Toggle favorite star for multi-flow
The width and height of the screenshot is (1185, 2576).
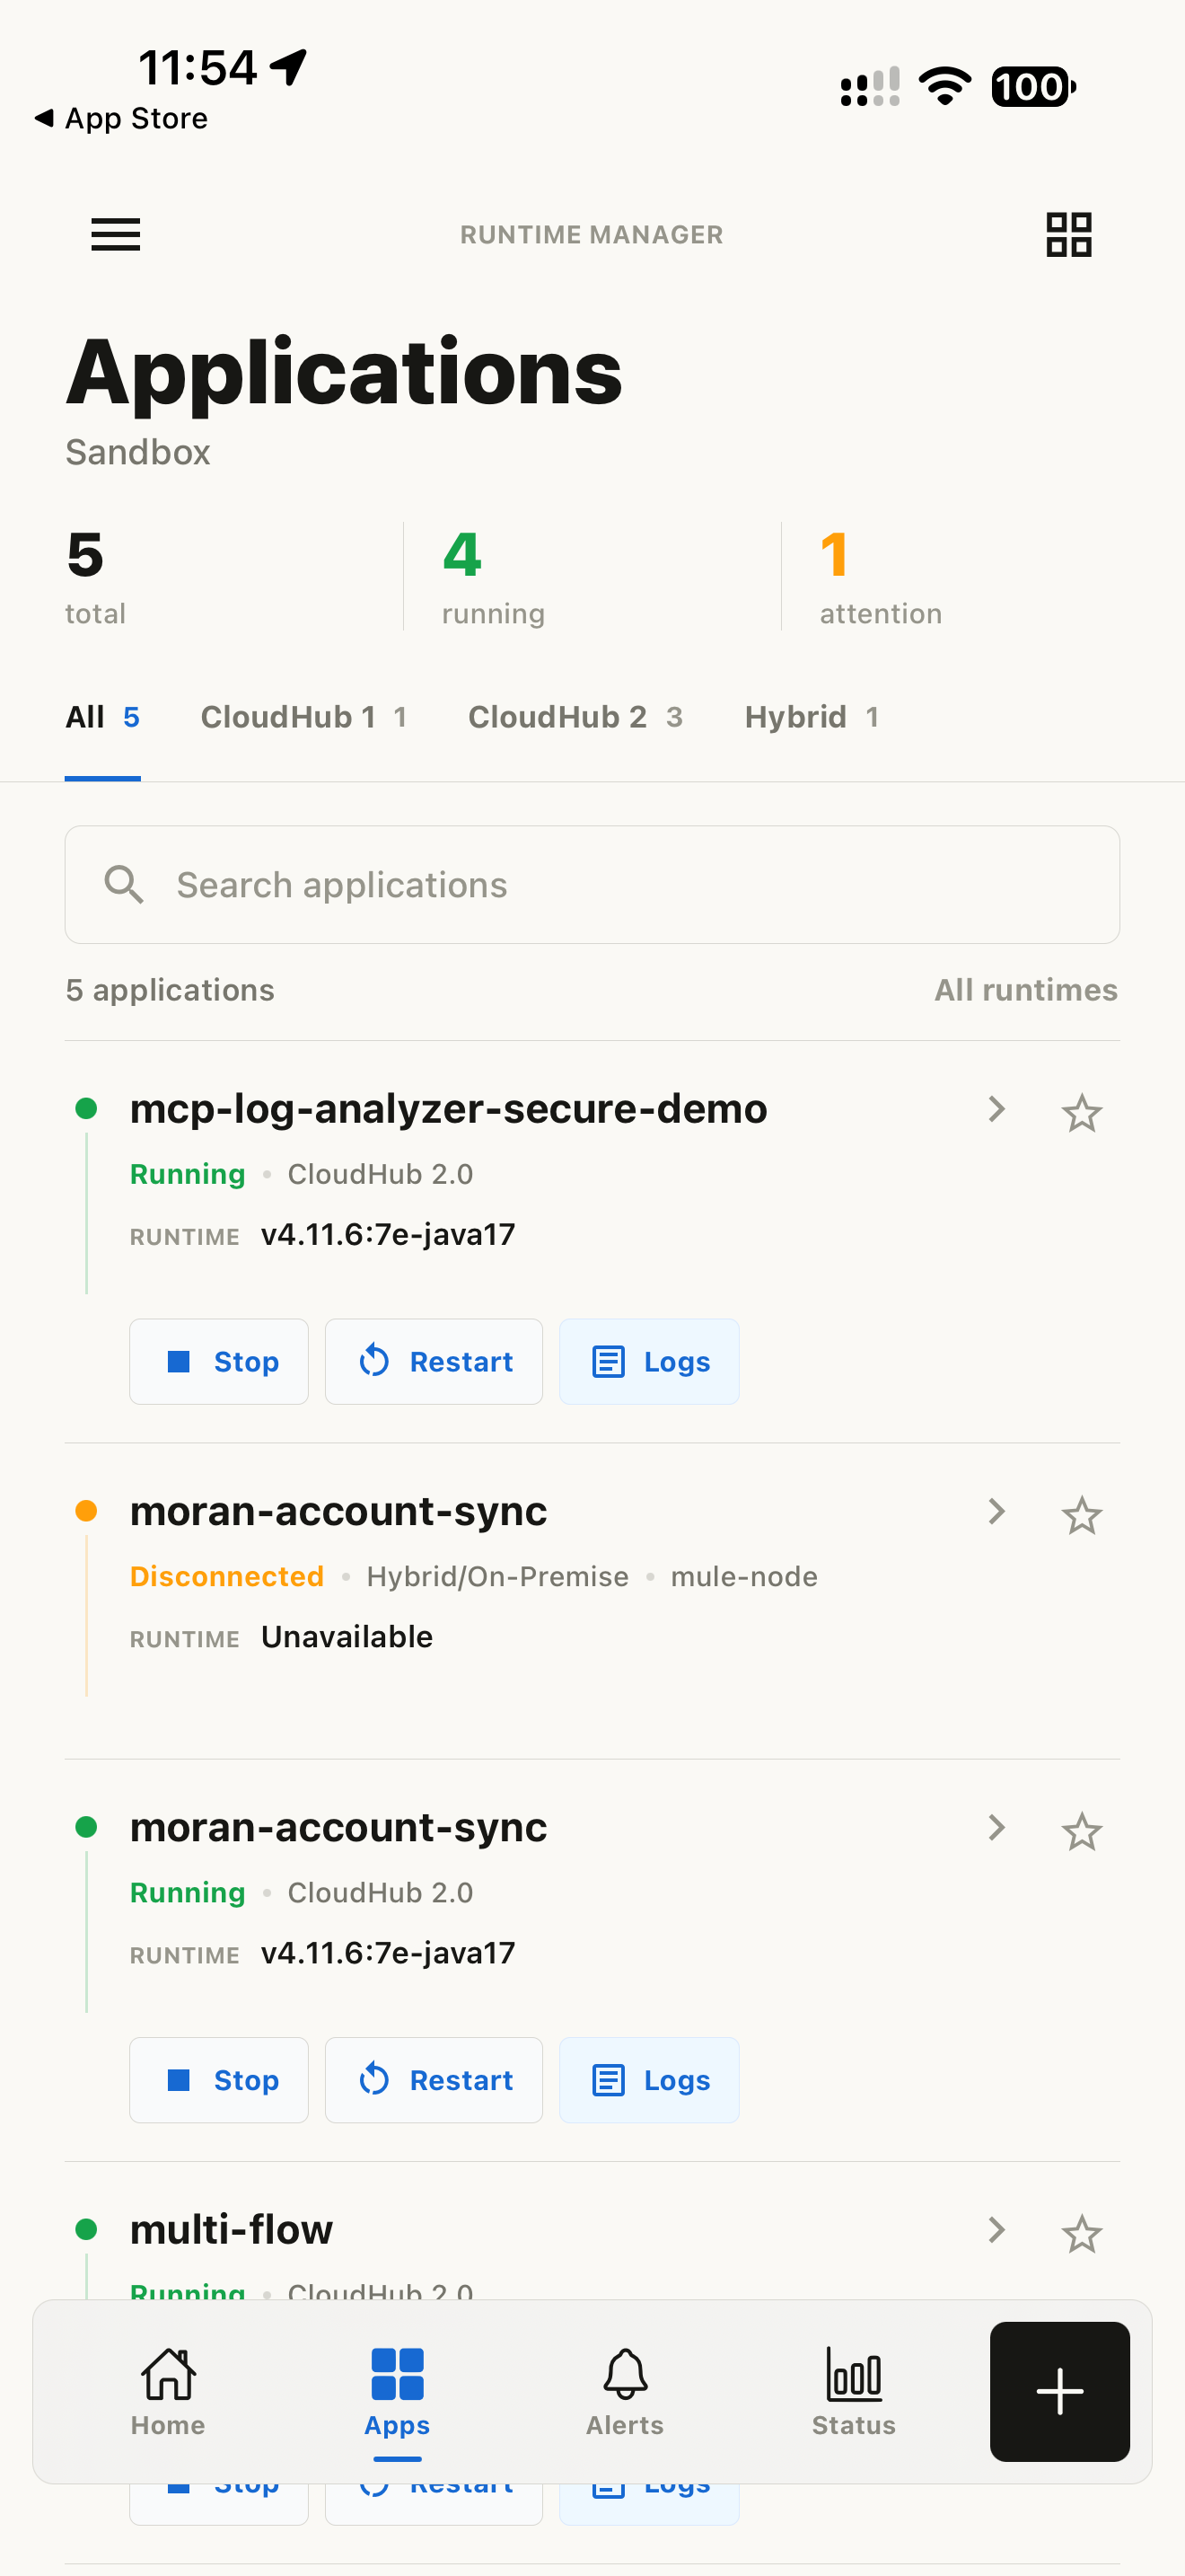click(x=1081, y=2234)
